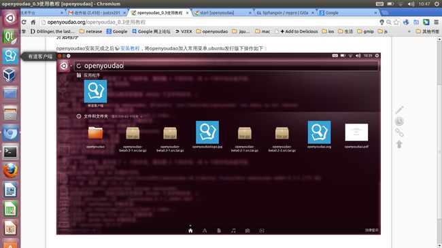Go to the browser home page
The image size is (442, 248).
[33, 22]
